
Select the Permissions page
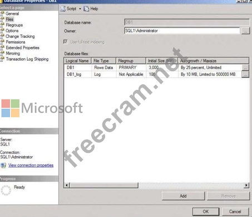(16, 42)
